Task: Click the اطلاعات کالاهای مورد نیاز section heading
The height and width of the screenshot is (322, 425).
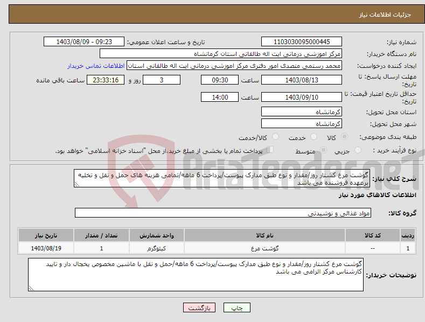Action: (377, 195)
